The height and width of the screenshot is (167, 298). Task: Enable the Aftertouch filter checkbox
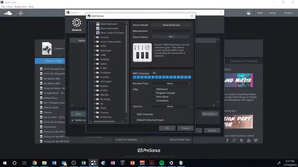(x=154, y=89)
